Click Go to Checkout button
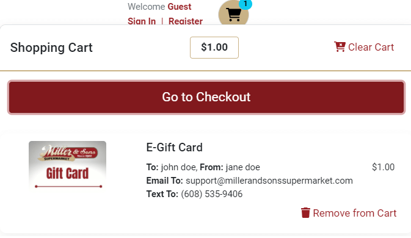This screenshot has width=411, height=238. [206, 98]
